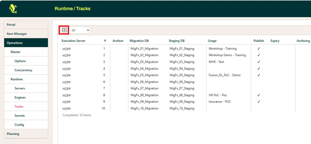Viewport: 311px width, 144px height.
Task: Toggle Publish checkmark for track 1
Action: click(x=259, y=49)
